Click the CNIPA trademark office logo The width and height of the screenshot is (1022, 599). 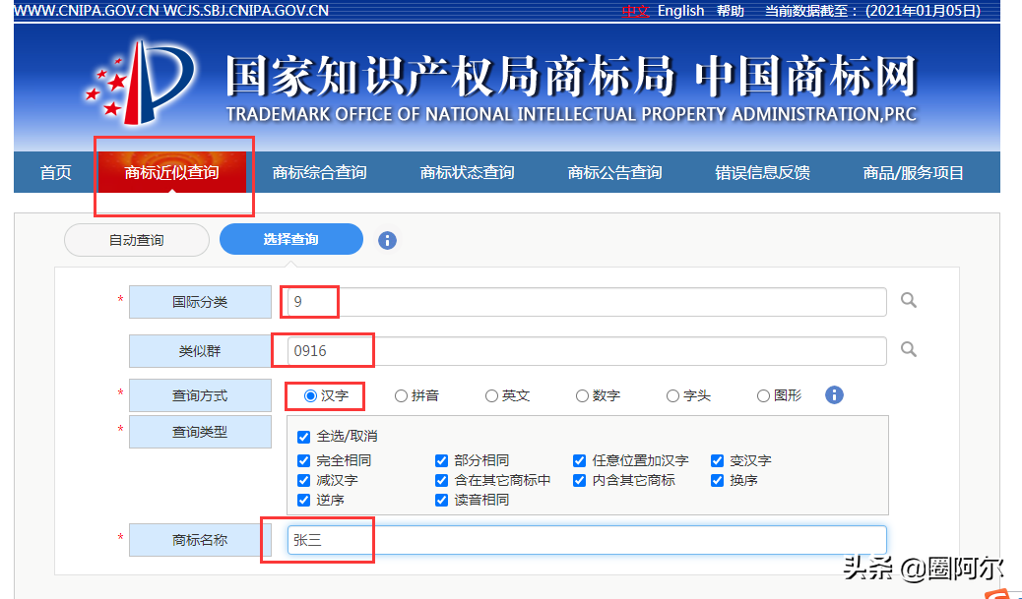141,83
